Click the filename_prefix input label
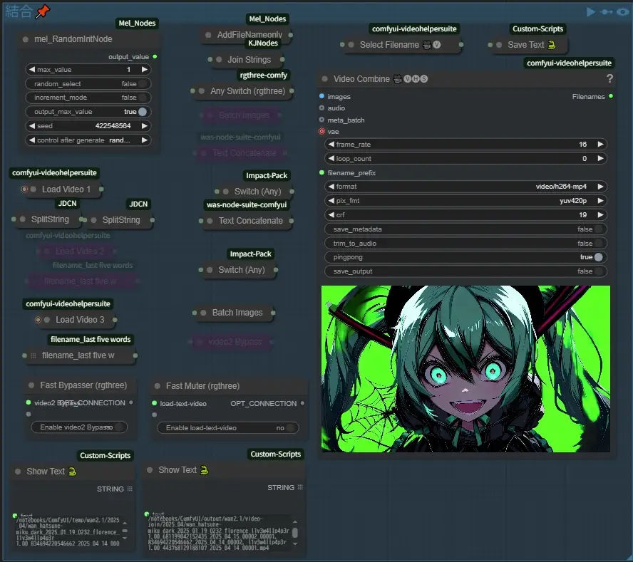 tap(351, 172)
